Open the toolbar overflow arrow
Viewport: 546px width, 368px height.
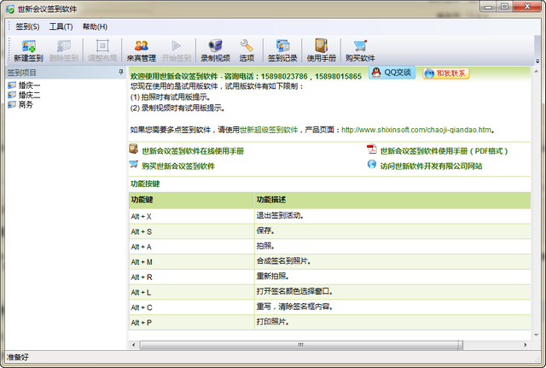pyautogui.click(x=537, y=61)
